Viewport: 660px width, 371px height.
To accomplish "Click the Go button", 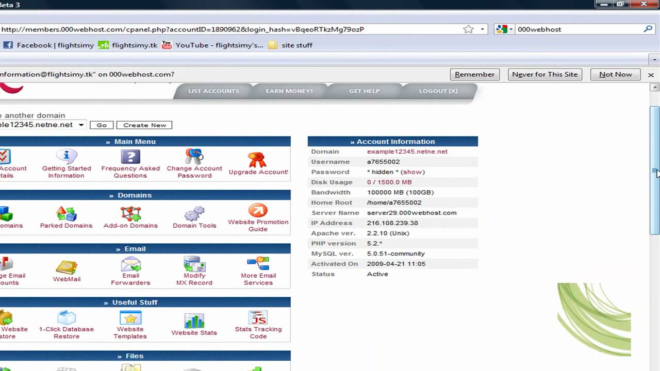I will (102, 125).
